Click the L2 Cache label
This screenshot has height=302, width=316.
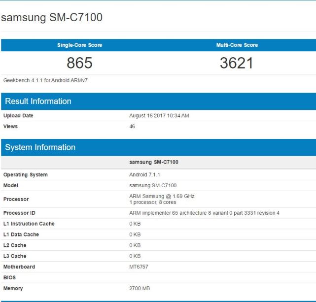tap(15, 245)
